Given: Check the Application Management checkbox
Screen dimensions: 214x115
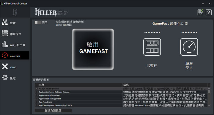Looking at the screenshot, I should (x=37, y=99).
